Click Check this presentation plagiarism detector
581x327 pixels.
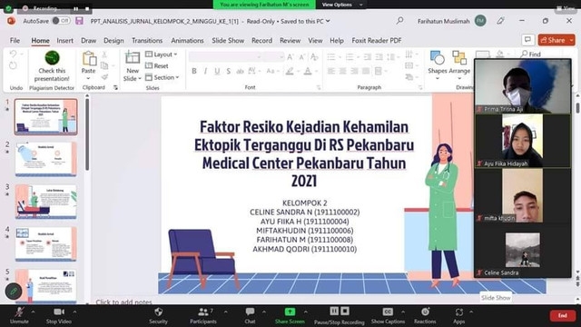tap(52, 66)
